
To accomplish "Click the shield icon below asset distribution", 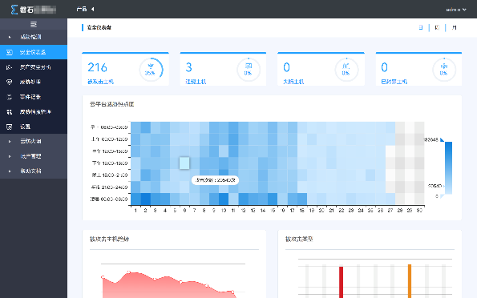I will click(x=10, y=82).
